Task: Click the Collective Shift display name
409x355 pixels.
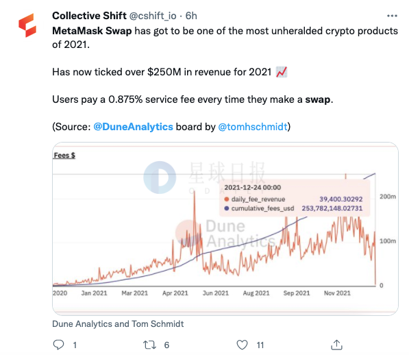Action: pyautogui.click(x=89, y=16)
